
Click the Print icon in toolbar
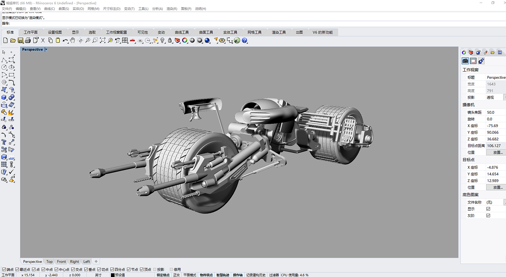(28, 41)
